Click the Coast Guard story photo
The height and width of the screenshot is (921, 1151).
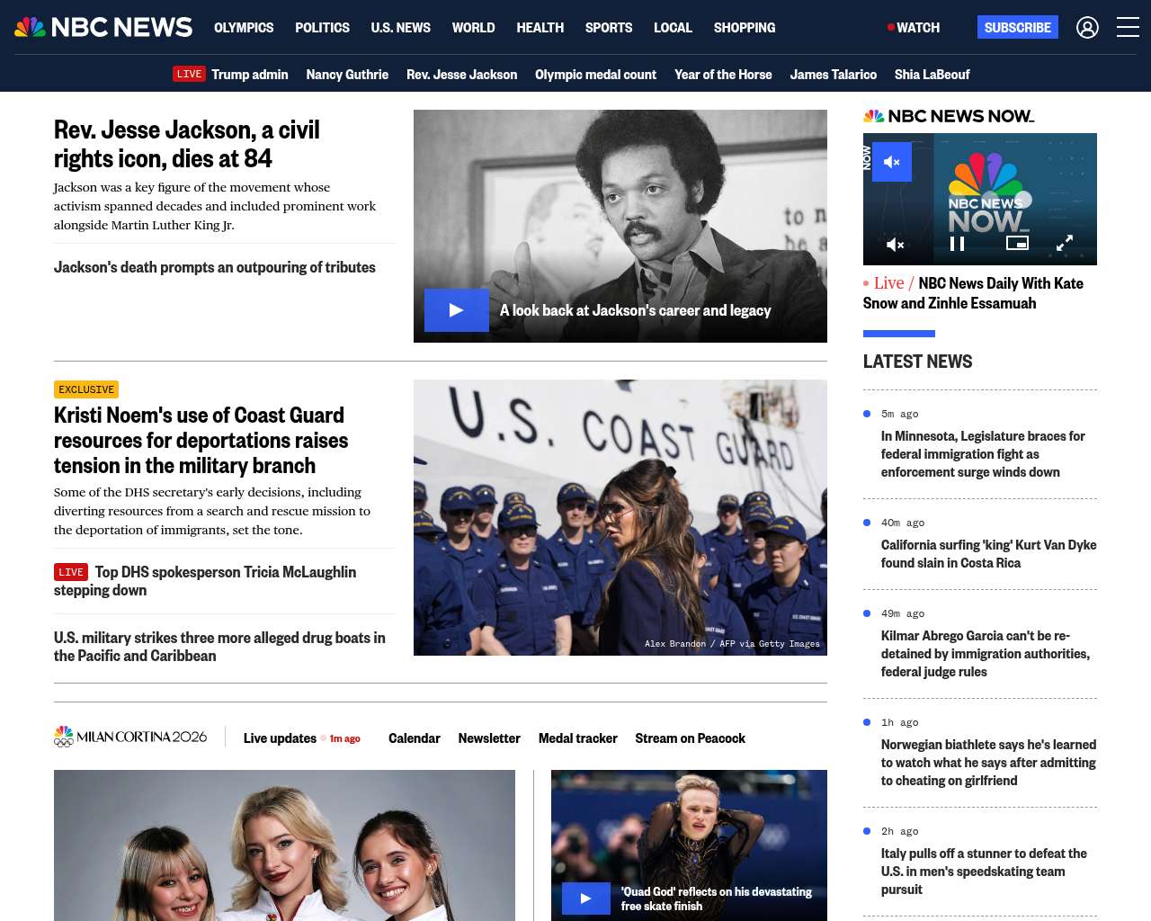(620, 517)
